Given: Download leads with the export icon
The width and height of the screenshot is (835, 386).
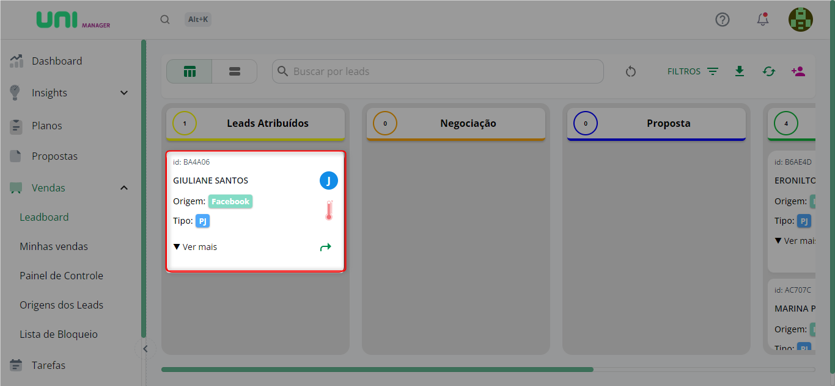Looking at the screenshot, I should pos(740,71).
